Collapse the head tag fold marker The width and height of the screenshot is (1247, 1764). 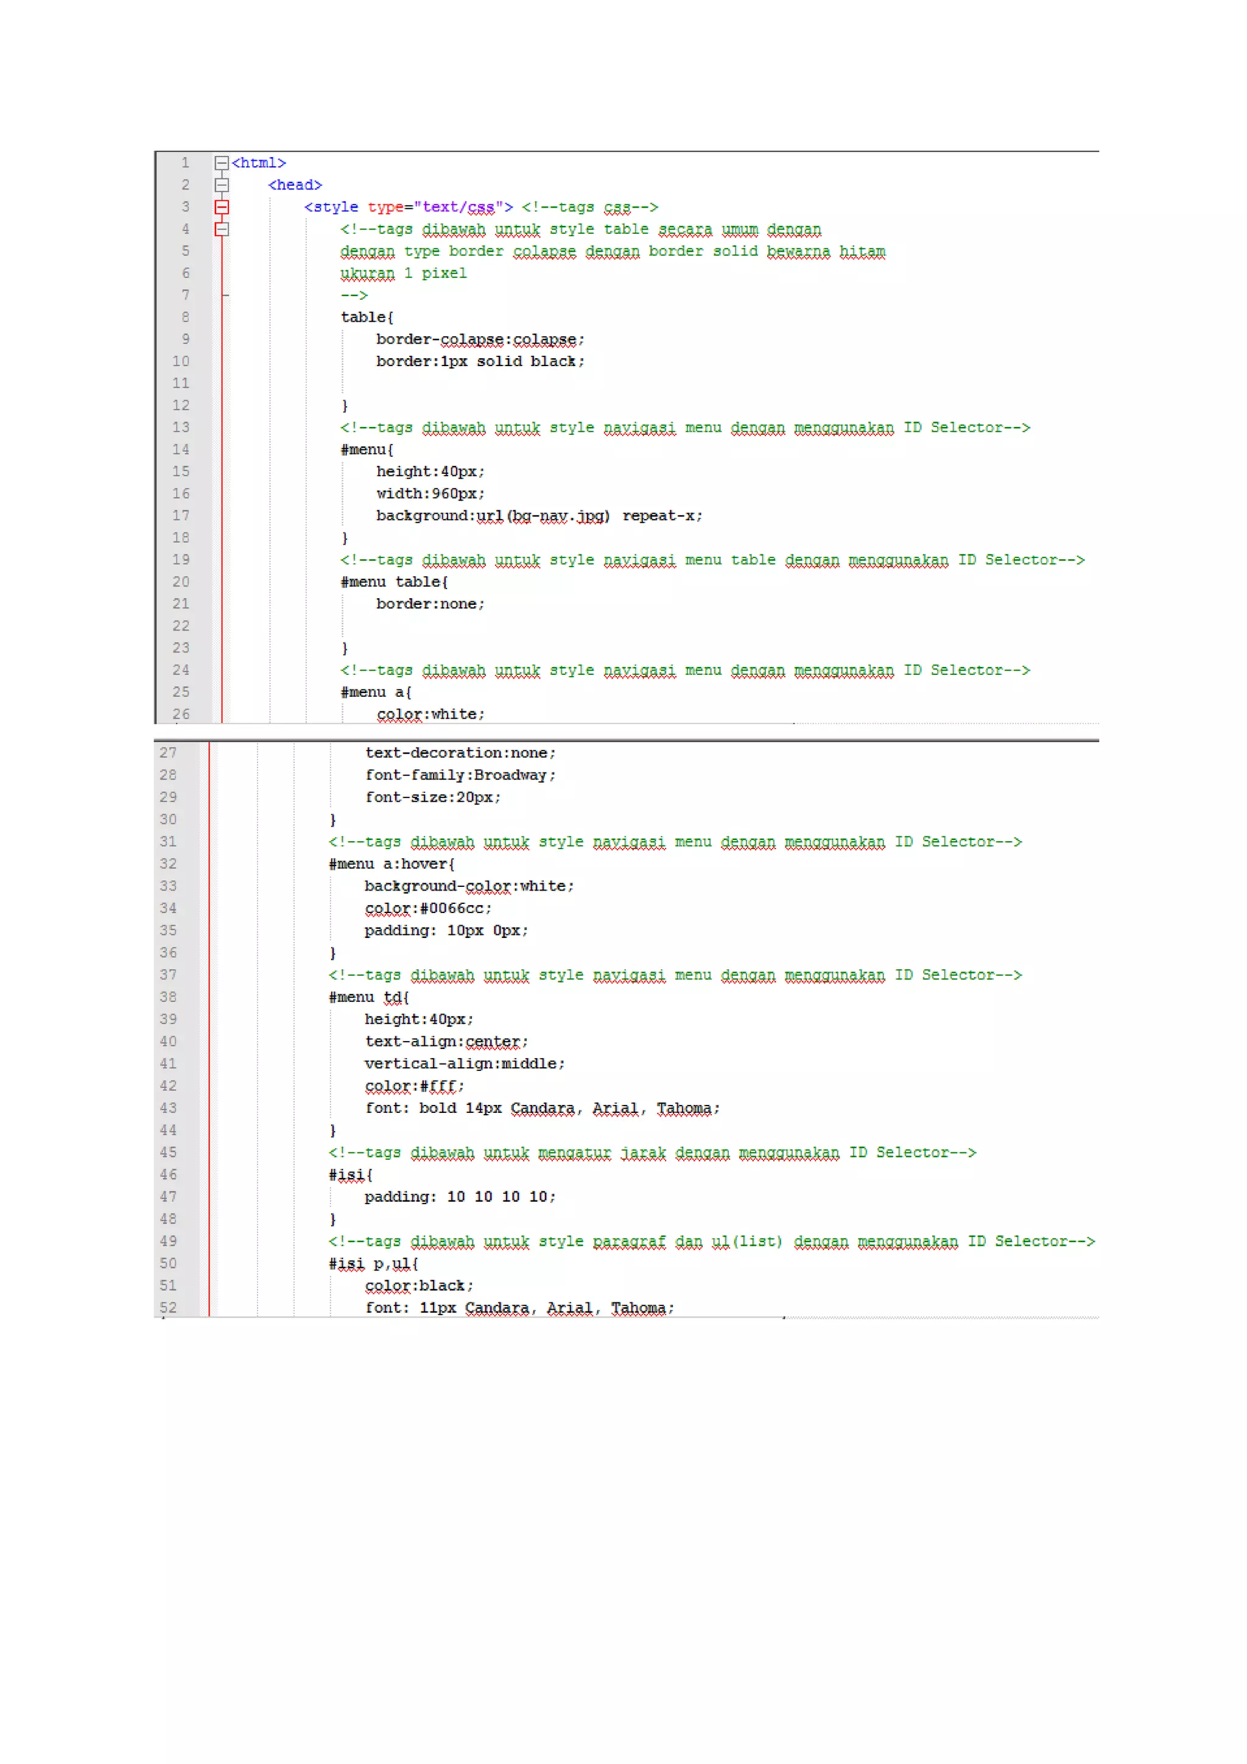pyautogui.click(x=221, y=185)
